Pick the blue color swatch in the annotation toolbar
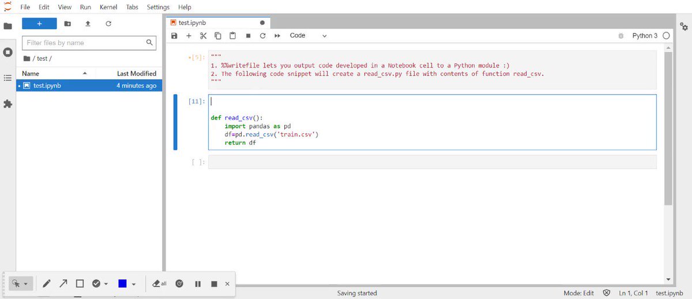 (x=122, y=283)
